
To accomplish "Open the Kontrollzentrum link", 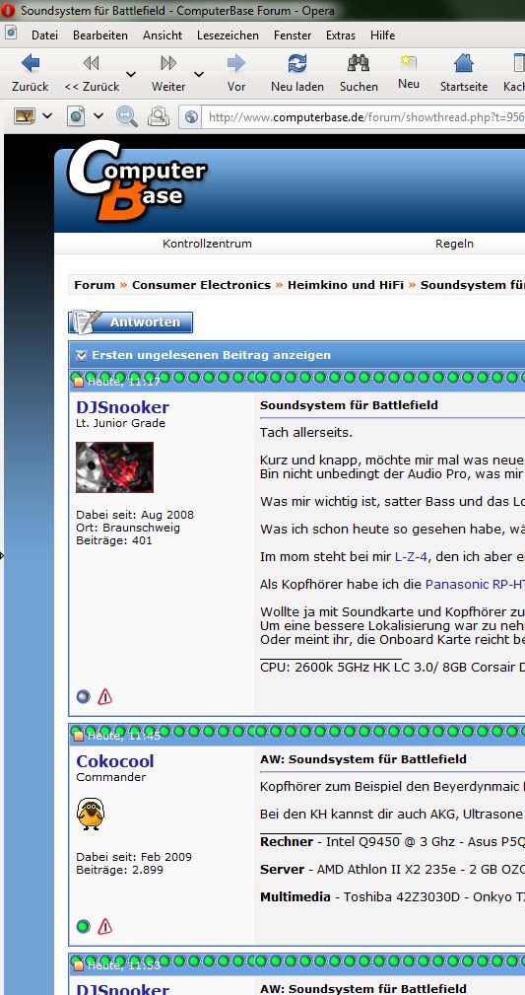I will [x=207, y=244].
